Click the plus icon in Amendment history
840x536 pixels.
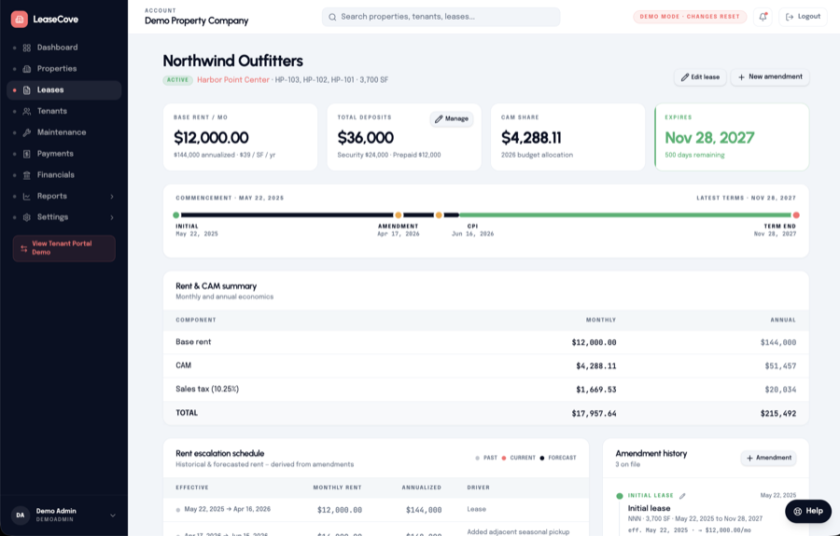click(x=750, y=459)
